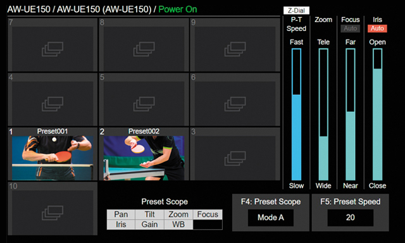Click the Z-Dial button

click(x=296, y=11)
